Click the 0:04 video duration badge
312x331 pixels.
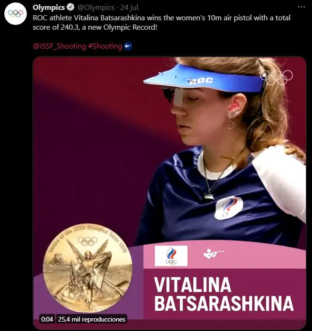coord(47,319)
